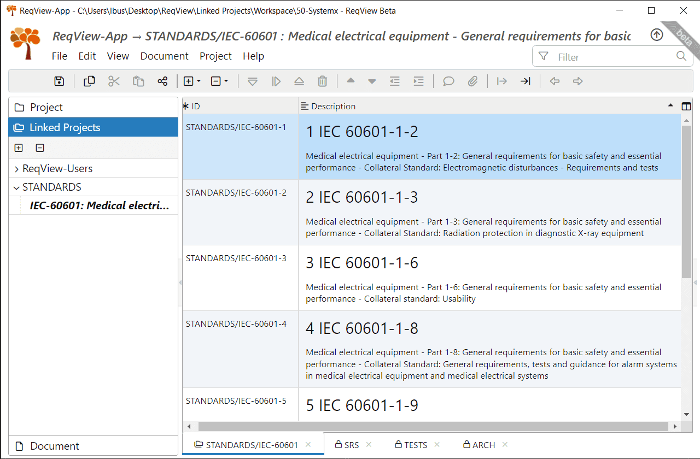Open the dropdown arrow beside minus-box icon
Viewport: 700px width, 459px height.
point(226,81)
